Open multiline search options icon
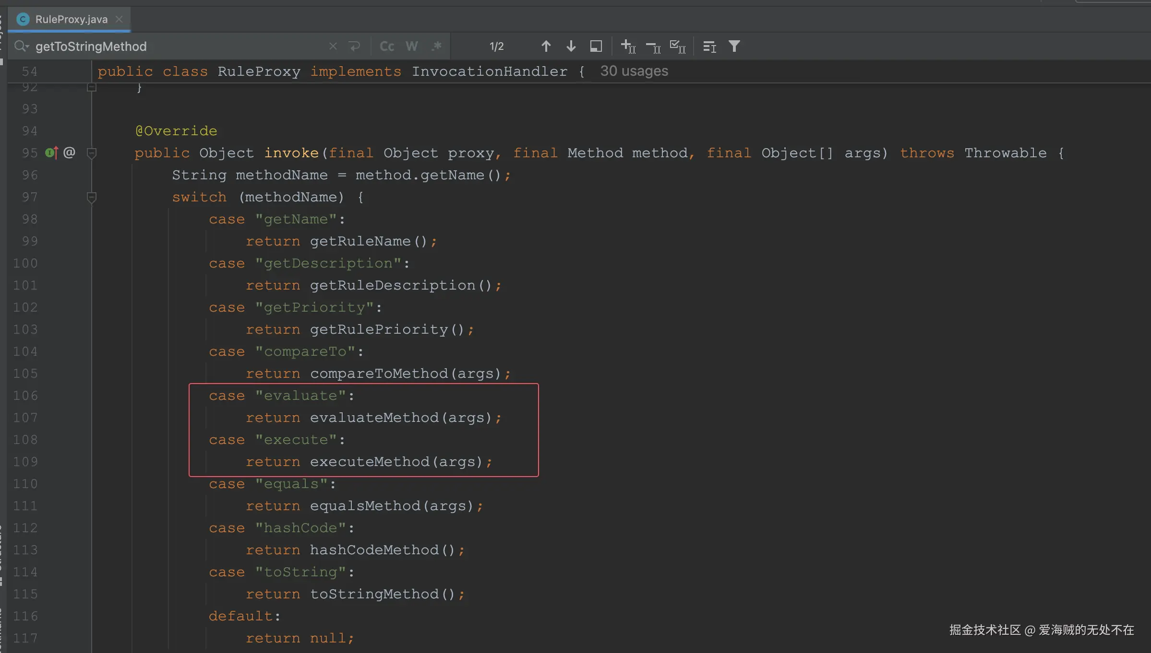Screen dimensions: 1151x653 [709, 47]
